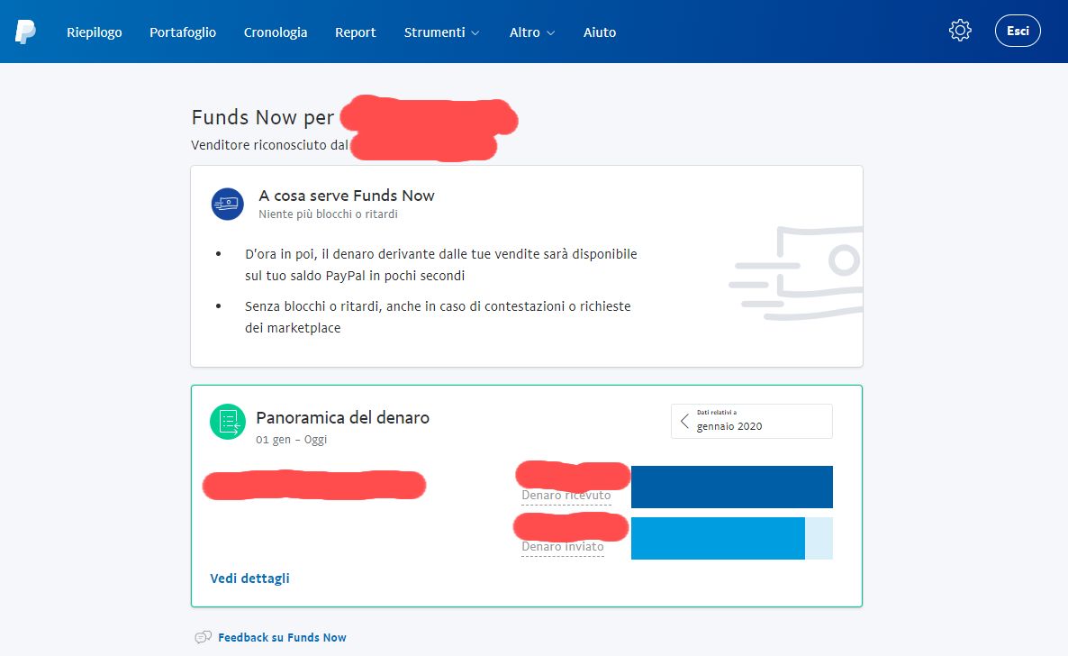Switch to the Riepilogo section
The width and height of the screenshot is (1068, 656).
point(94,32)
